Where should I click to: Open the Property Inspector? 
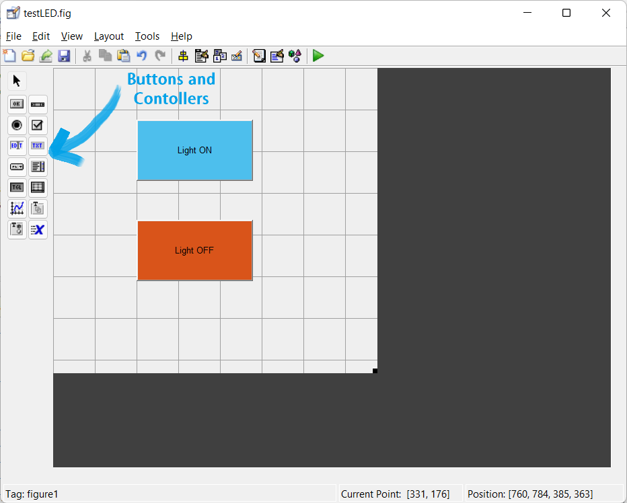[276, 56]
